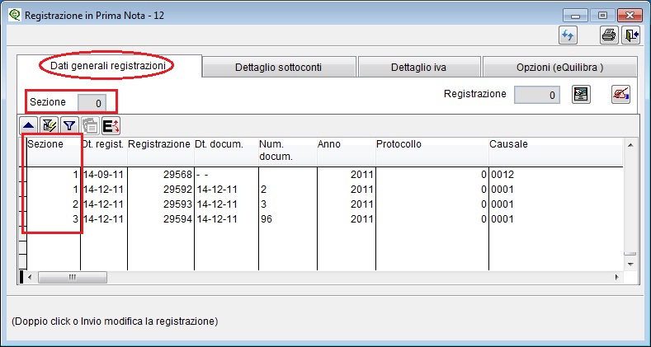Open the Opzioni (eQuilibra) tab
The width and height of the screenshot is (651, 347).
pos(560,67)
